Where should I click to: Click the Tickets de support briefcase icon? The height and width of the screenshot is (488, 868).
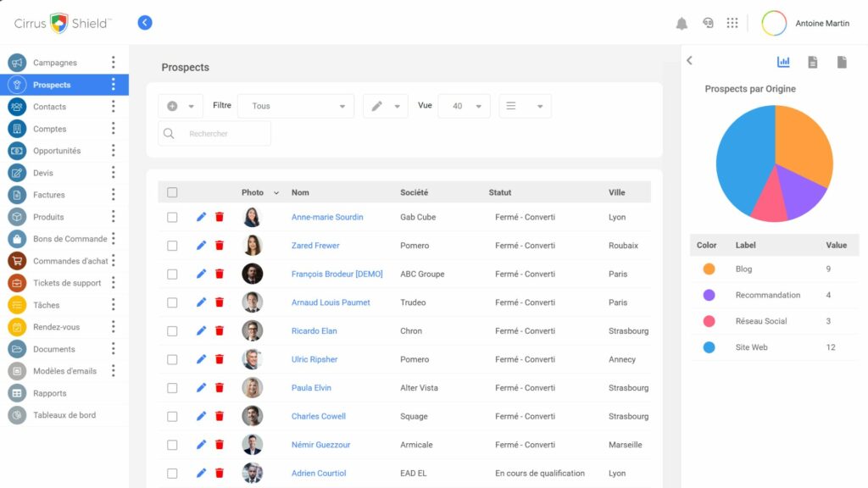point(17,283)
